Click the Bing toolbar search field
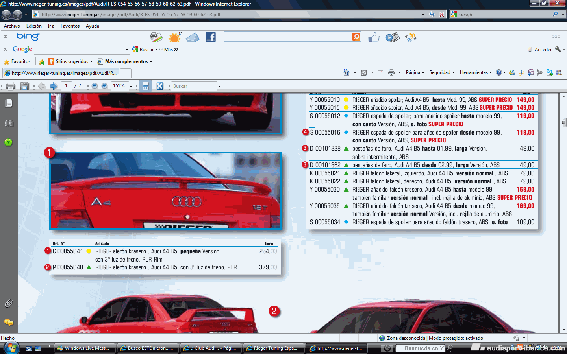 point(287,37)
